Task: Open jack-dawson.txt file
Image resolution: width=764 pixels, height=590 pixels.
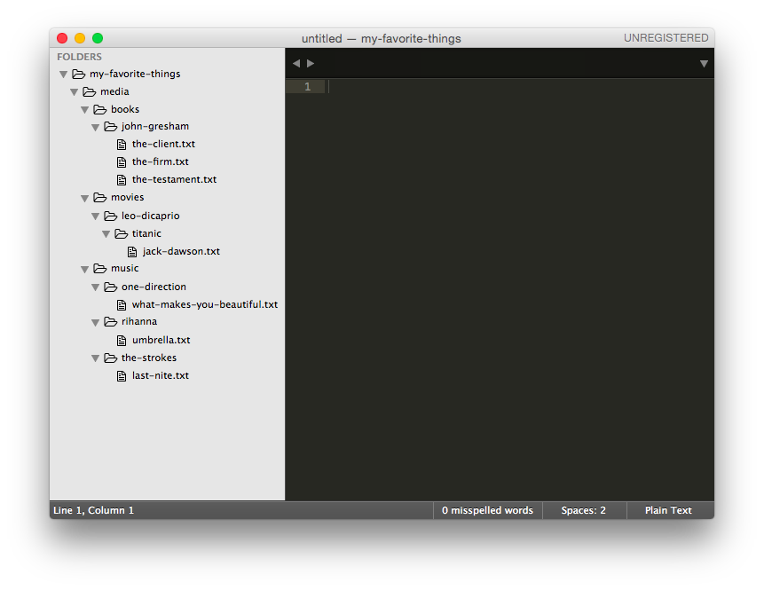Action: (x=181, y=251)
